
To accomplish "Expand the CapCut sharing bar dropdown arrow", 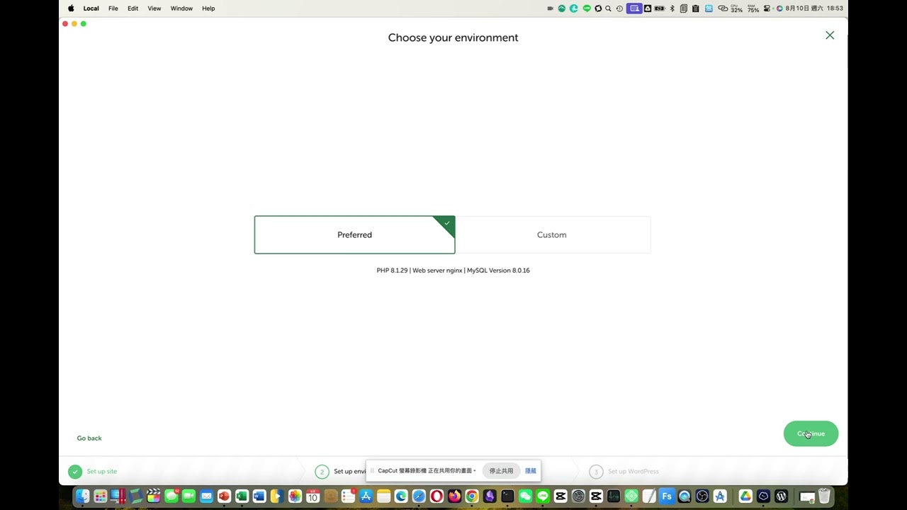I will pyautogui.click(x=475, y=470).
